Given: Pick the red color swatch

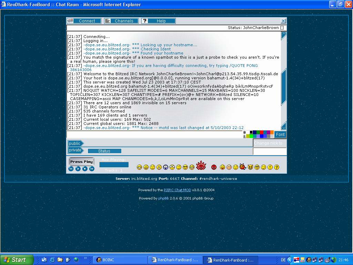Looking at the screenshot, I should [262, 132].
